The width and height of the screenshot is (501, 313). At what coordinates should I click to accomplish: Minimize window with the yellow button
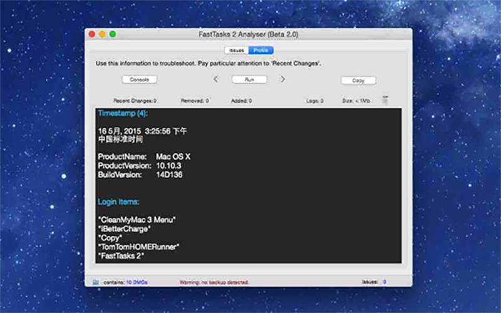coord(102,34)
